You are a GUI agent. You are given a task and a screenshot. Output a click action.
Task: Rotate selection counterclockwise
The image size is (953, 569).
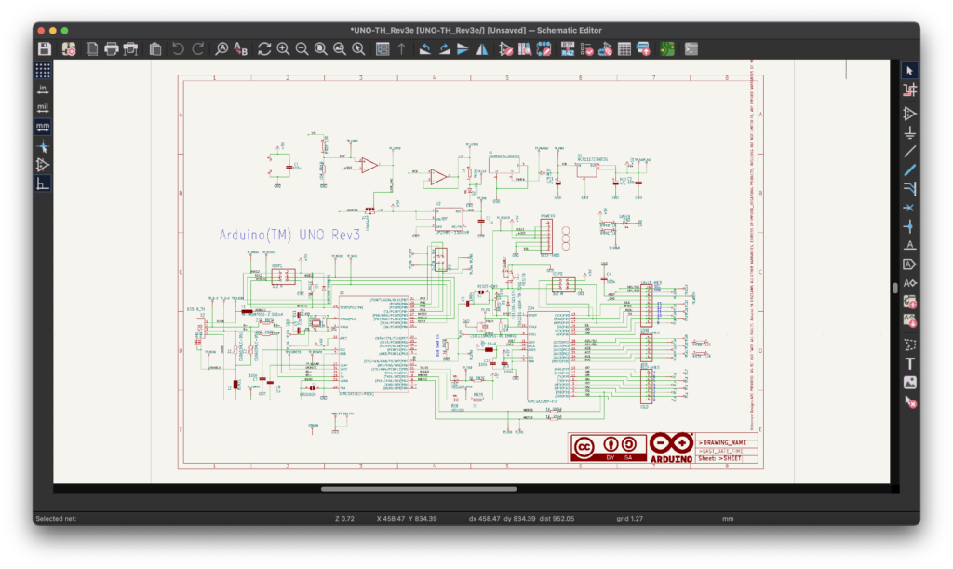[x=424, y=49]
